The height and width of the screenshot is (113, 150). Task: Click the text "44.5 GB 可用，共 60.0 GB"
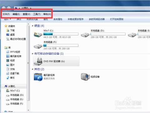(57, 37)
